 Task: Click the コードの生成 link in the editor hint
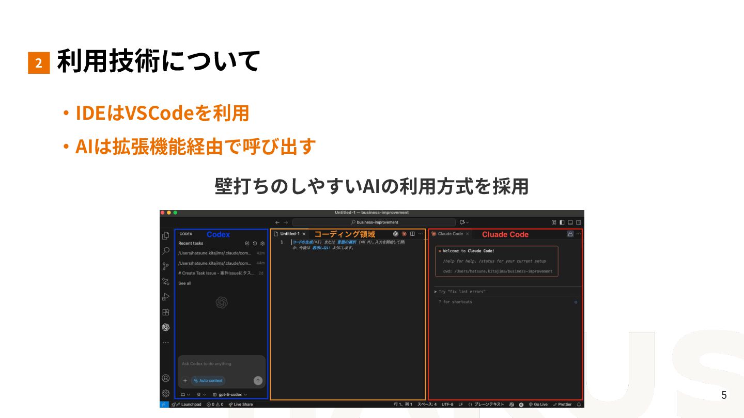(x=302, y=242)
